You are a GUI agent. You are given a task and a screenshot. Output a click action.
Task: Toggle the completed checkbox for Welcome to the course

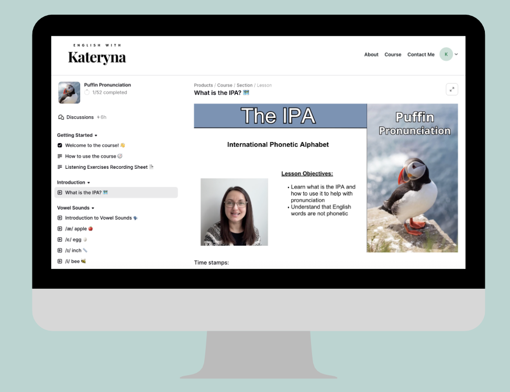click(60, 145)
